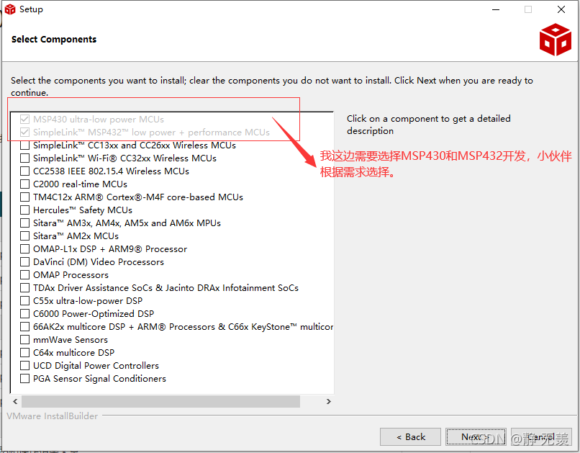Viewport: 580px width, 453px height.
Task: Click 'C55x ultra-low-power DSP' label text
Action: click(x=88, y=300)
